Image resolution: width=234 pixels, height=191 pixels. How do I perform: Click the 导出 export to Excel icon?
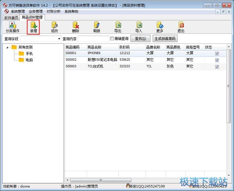[x=118, y=27]
